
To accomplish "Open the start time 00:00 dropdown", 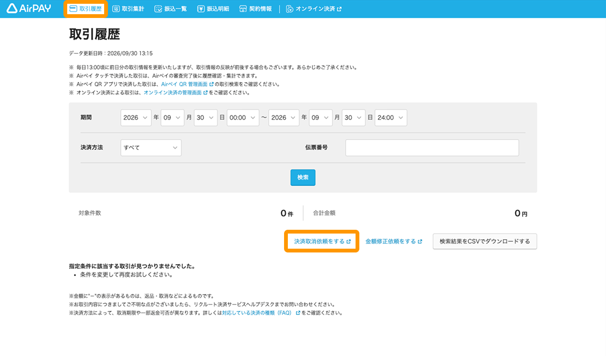I will point(243,118).
